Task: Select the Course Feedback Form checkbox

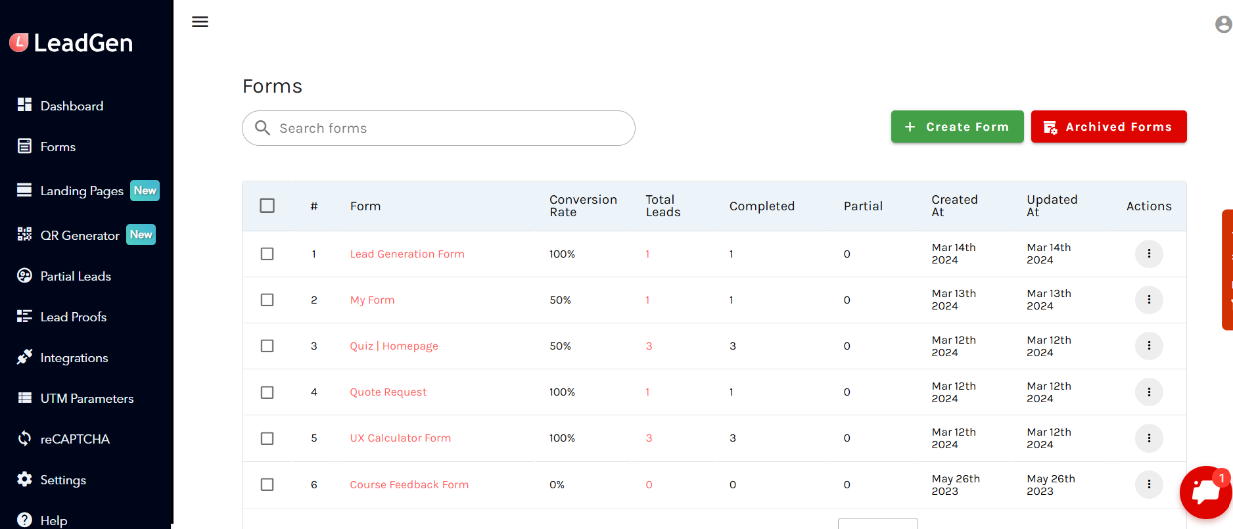Action: click(267, 484)
